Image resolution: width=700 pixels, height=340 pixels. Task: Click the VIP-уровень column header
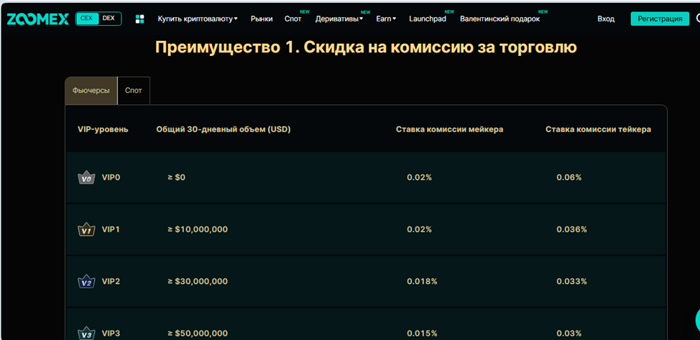point(103,129)
